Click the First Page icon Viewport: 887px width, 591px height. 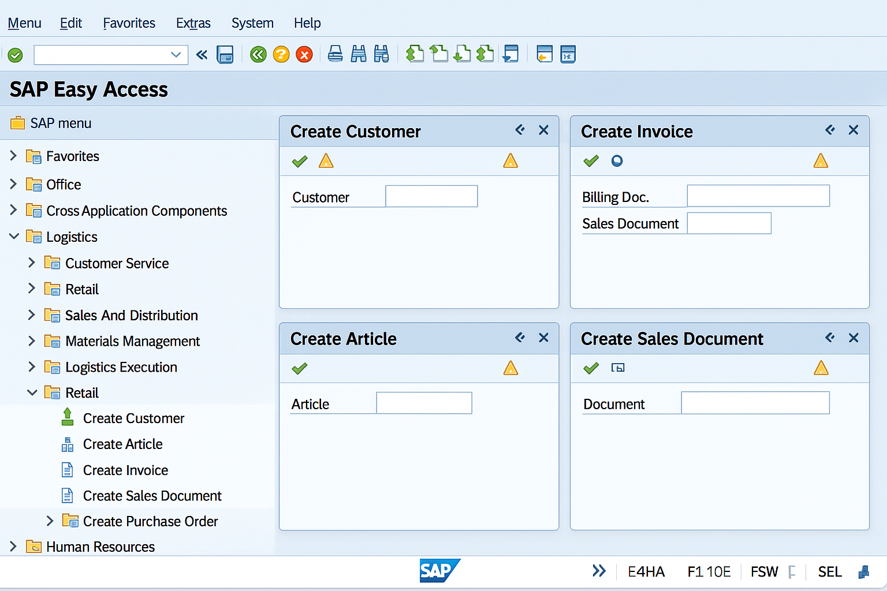[415, 54]
